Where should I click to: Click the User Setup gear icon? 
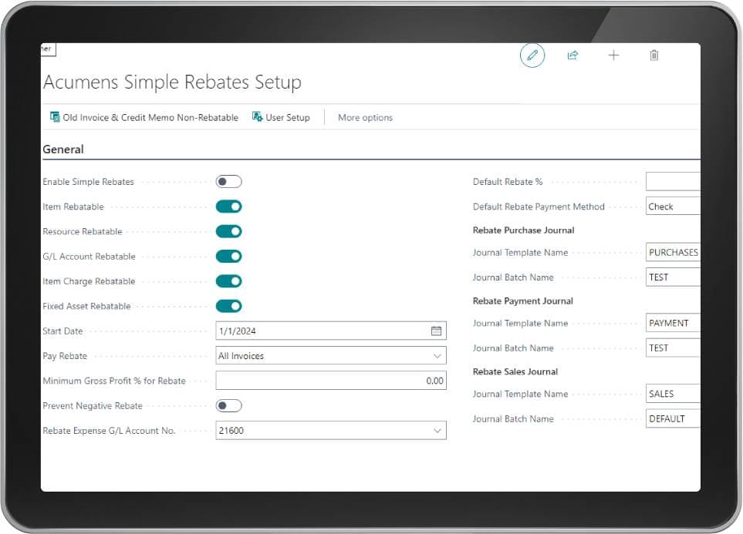click(257, 117)
